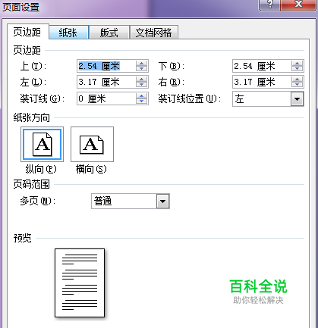Click the 多页(M) label

(38, 201)
